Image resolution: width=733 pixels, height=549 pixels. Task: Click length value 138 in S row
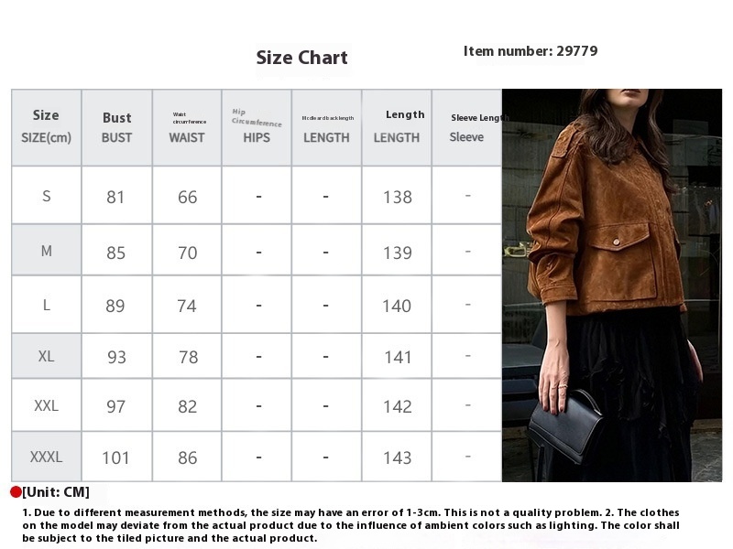click(398, 197)
